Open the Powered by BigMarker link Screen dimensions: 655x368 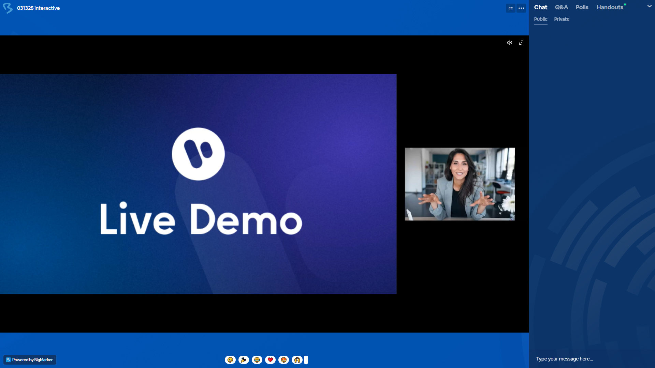click(x=30, y=360)
